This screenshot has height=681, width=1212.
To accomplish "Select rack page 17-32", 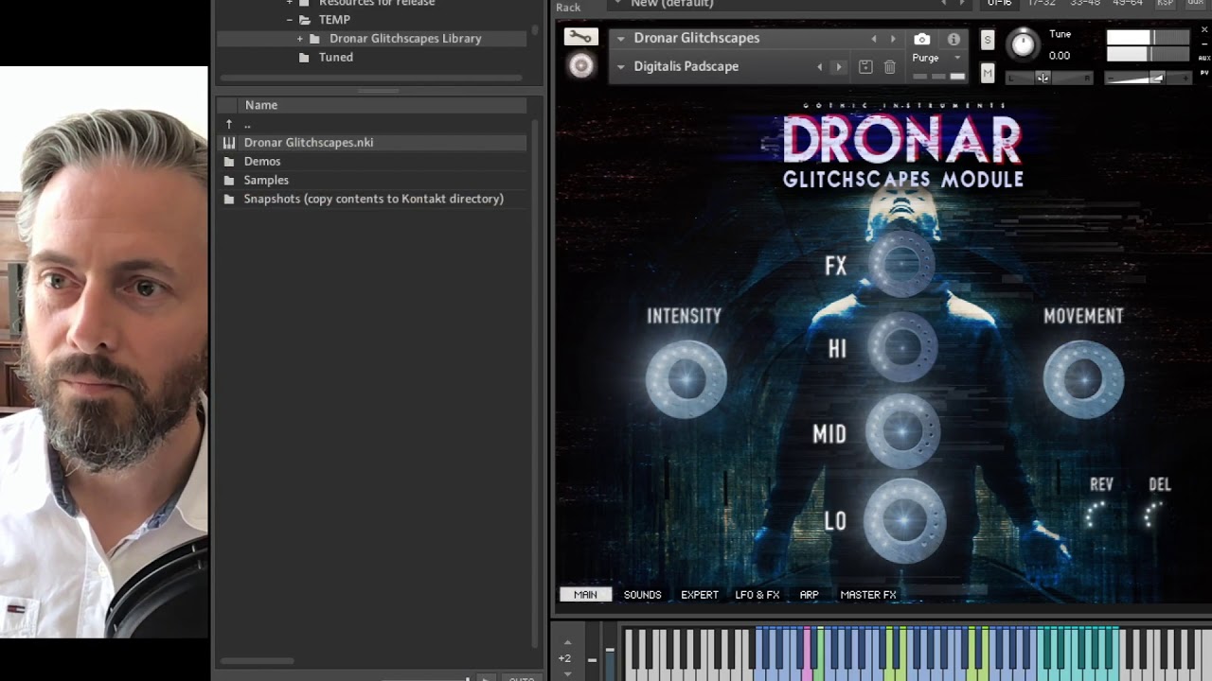I will click(1042, 4).
